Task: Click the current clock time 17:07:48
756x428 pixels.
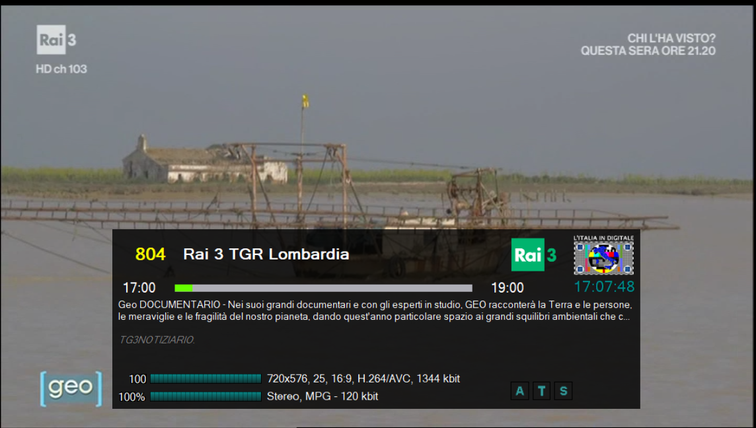Action: coord(603,287)
